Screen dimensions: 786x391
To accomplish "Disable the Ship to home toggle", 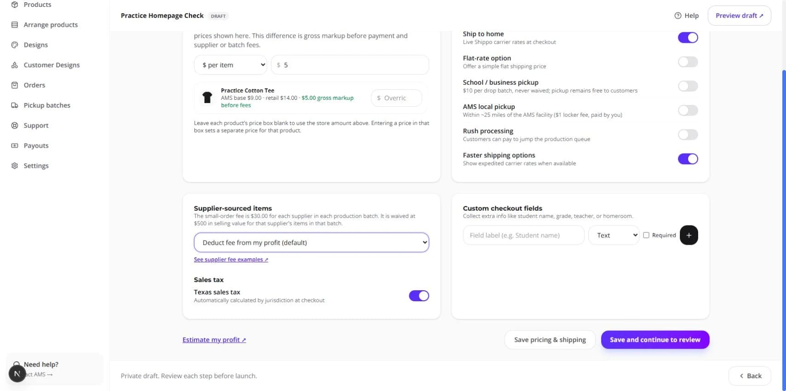I will (688, 38).
